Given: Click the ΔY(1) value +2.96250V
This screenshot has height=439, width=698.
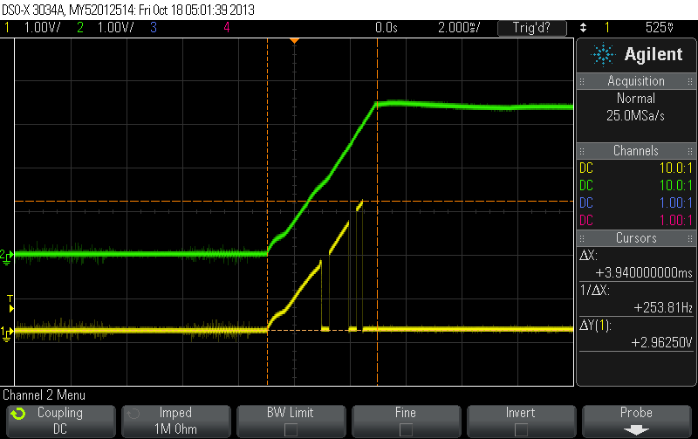Looking at the screenshot, I should tap(662, 342).
